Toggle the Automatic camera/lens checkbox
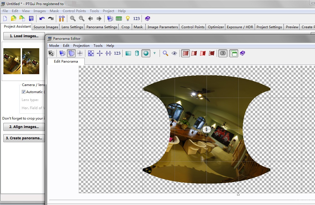The image size is (315, 205). pos(24,92)
